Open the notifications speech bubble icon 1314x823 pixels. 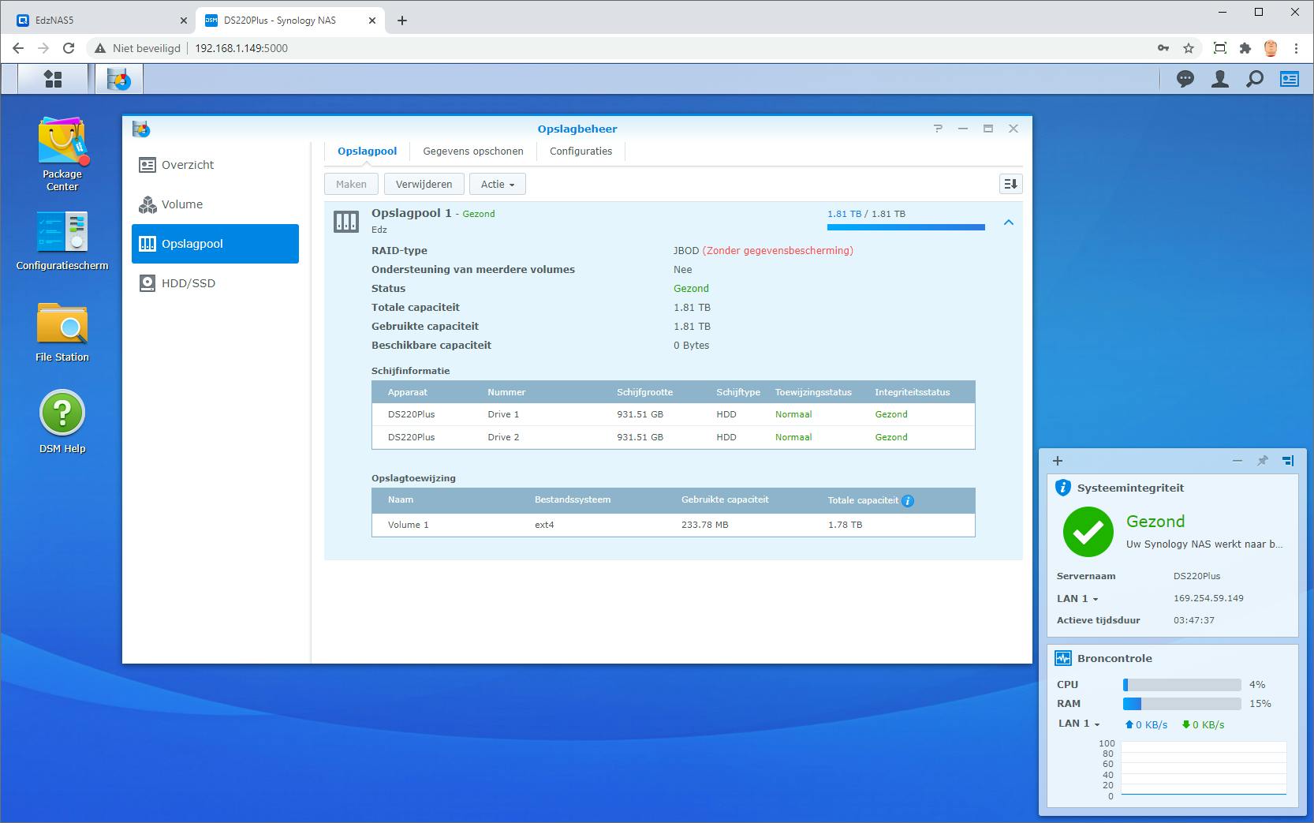(1185, 79)
